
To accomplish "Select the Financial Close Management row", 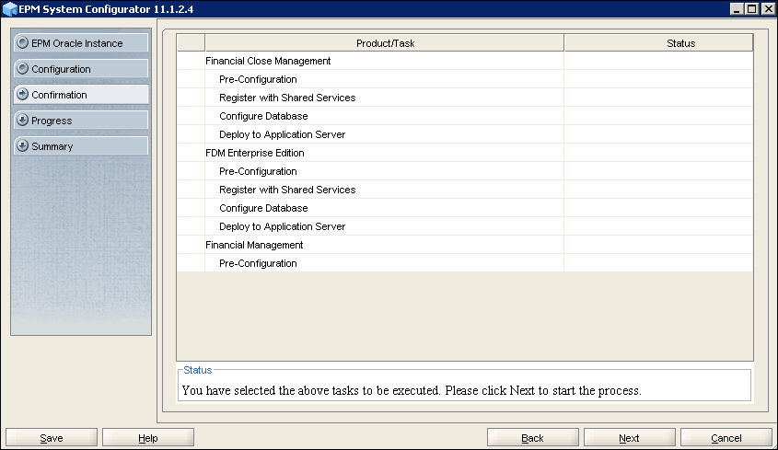I will (268, 61).
